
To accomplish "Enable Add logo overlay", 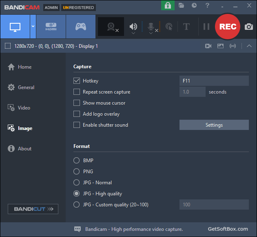I will tap(77, 114).
